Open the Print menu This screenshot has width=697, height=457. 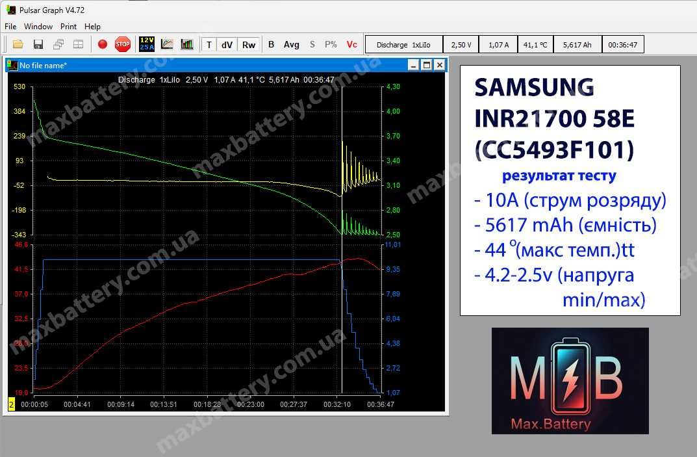click(68, 27)
